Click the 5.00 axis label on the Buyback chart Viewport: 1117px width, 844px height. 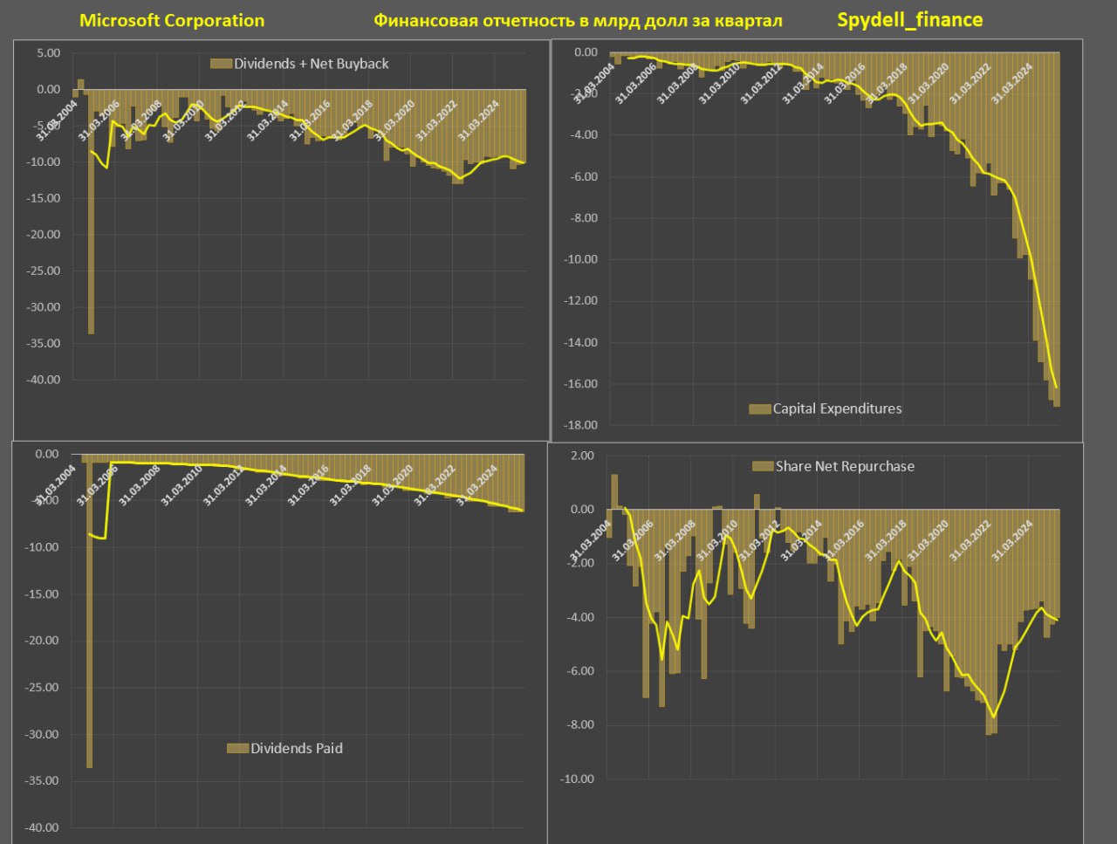48,53
